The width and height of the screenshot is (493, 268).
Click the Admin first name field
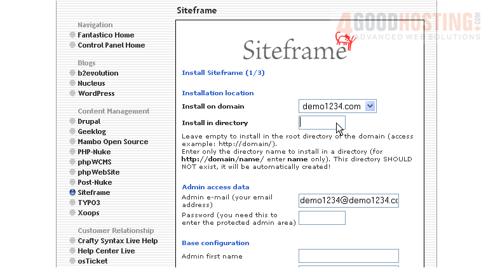pyautogui.click(x=348, y=256)
